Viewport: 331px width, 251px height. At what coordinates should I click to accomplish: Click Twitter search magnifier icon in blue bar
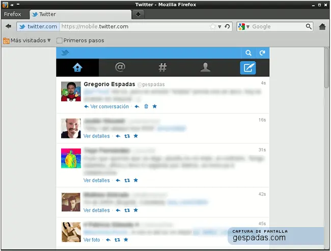249,53
